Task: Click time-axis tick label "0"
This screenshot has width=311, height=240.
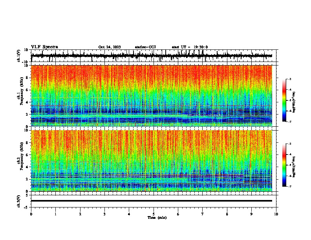Action: click(31, 214)
